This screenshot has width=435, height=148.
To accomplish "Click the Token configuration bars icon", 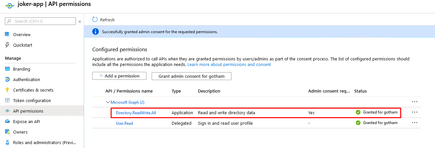I will click(x=7, y=100).
